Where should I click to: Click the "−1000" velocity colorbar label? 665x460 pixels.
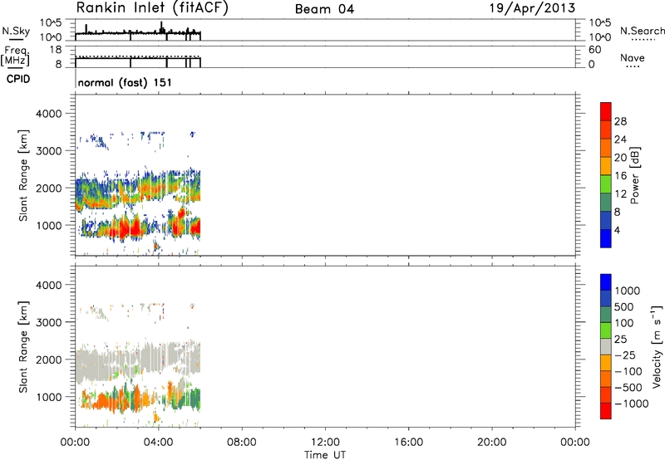[631, 404]
